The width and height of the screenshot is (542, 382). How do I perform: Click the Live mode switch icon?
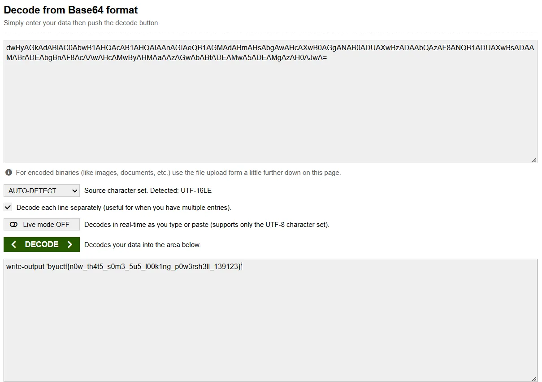[x=13, y=225]
